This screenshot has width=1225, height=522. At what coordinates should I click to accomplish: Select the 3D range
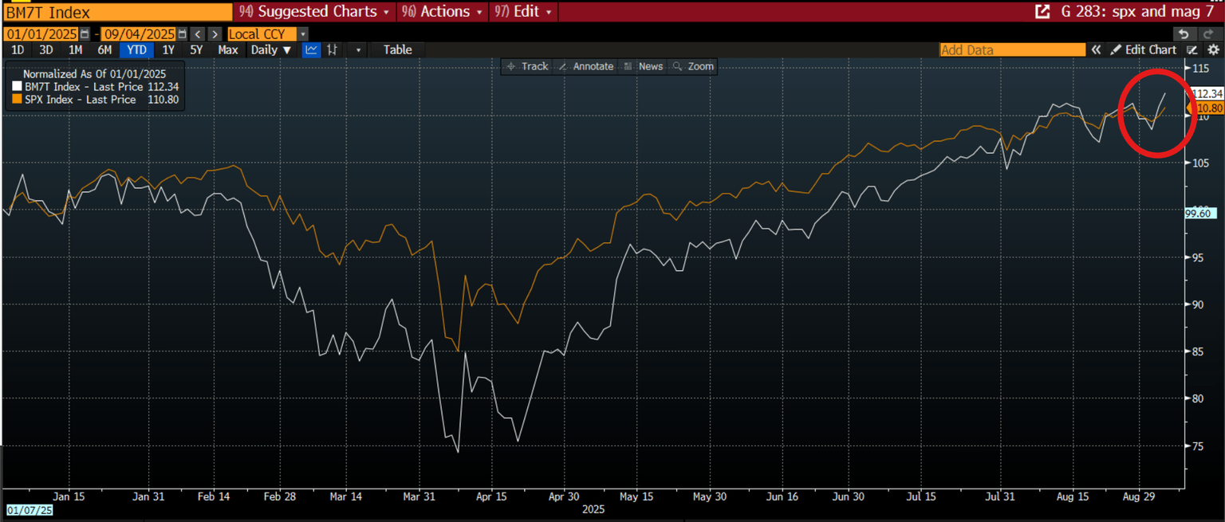46,49
